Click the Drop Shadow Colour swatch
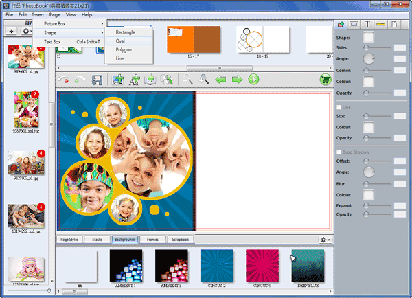This screenshot has height=298, width=412. 368,195
